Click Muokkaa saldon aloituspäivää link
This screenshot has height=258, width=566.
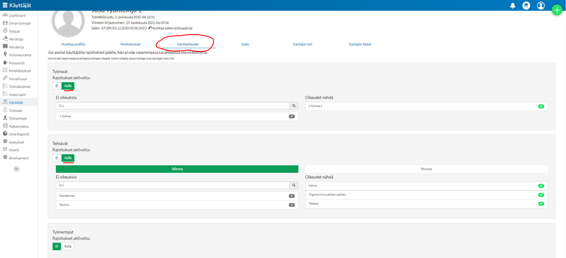tap(170, 28)
